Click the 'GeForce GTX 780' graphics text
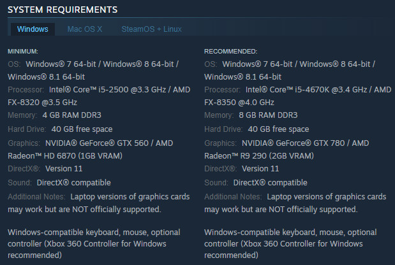Image resolution: width=395 pixels, height=265 pixels. 310,143
